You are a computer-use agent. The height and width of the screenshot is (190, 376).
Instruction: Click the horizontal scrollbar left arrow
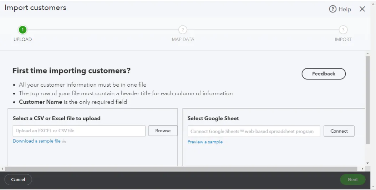coord(2,169)
